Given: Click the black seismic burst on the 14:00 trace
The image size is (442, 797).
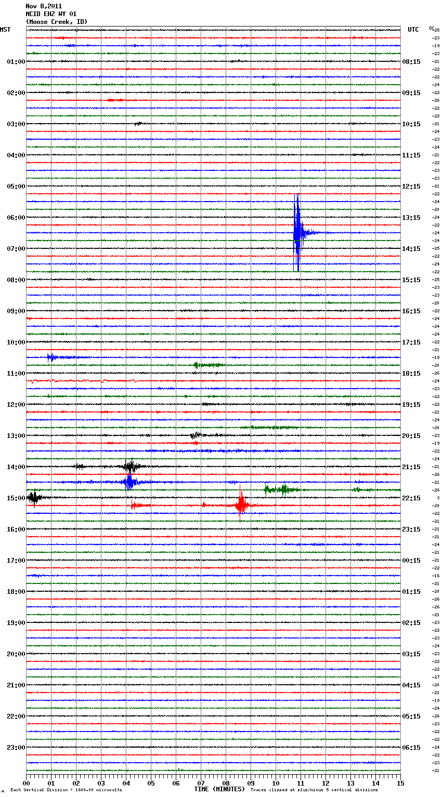Looking at the screenshot, I should [130, 466].
